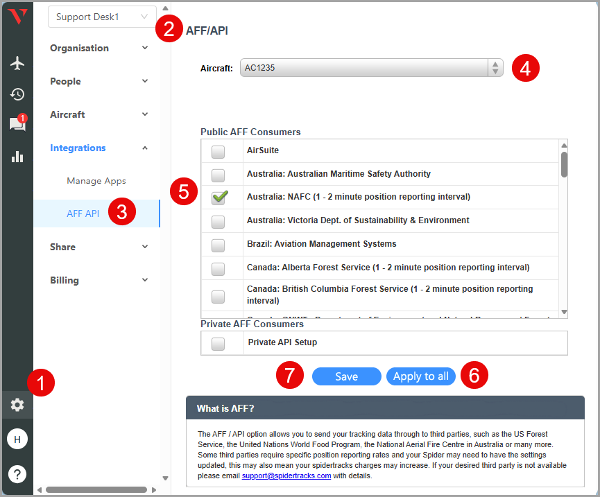
Task: Open the airplane flights icon
Action: click(17, 63)
